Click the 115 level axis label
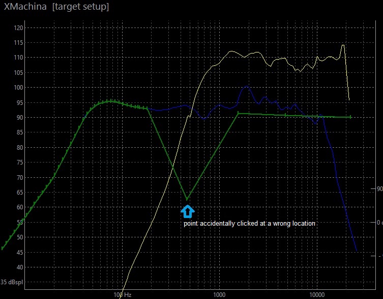Image resolution: width=383 pixels, height=299 pixels. [x=18, y=43]
